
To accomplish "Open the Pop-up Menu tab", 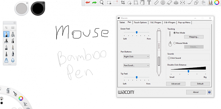I will (184, 23).
